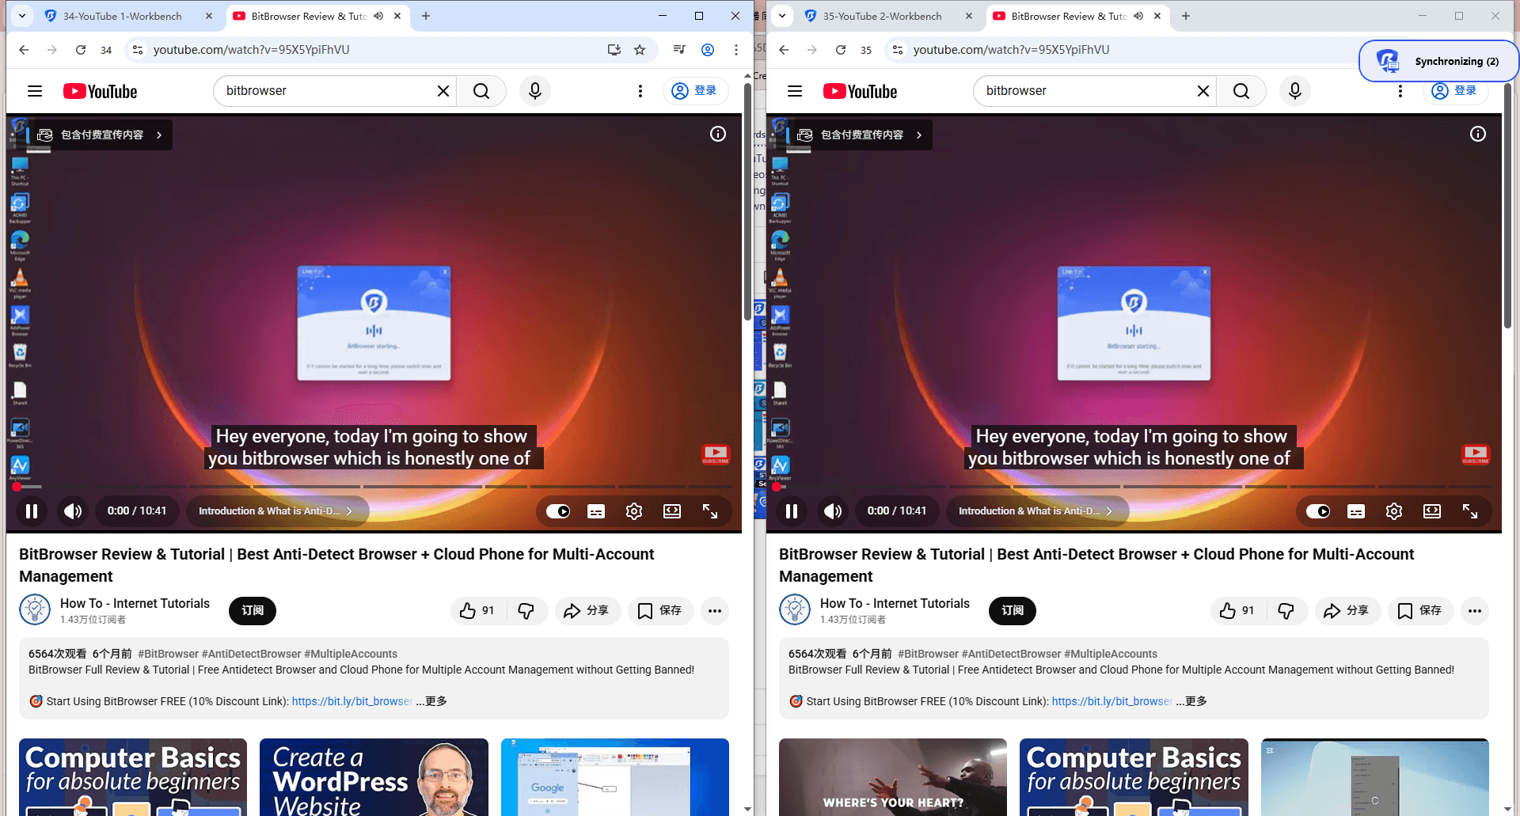Go home via the YouTube logo
The height and width of the screenshot is (816, 1520).
100,91
